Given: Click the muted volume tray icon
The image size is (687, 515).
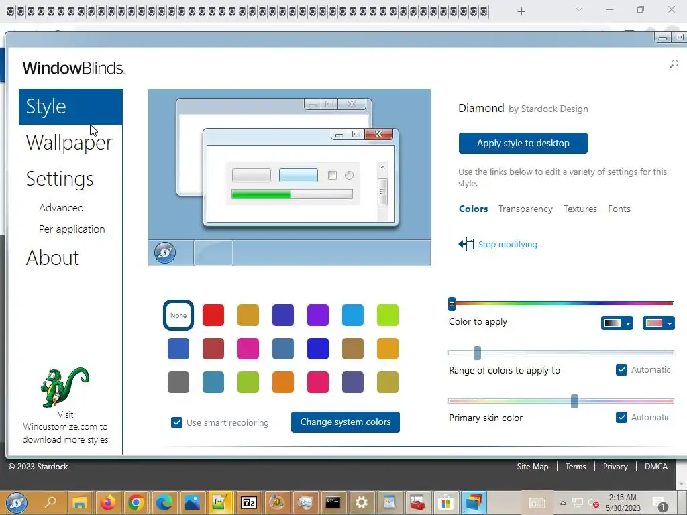Looking at the screenshot, I should click(593, 503).
